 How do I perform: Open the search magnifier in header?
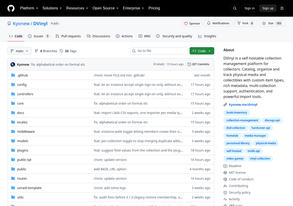(x=235, y=8)
